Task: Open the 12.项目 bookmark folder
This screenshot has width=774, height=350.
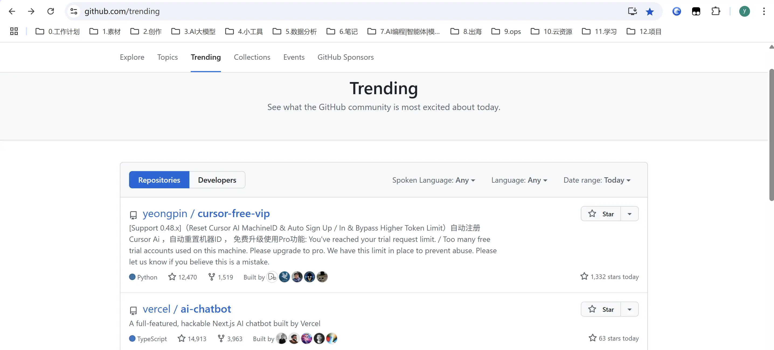Action: tap(644, 31)
